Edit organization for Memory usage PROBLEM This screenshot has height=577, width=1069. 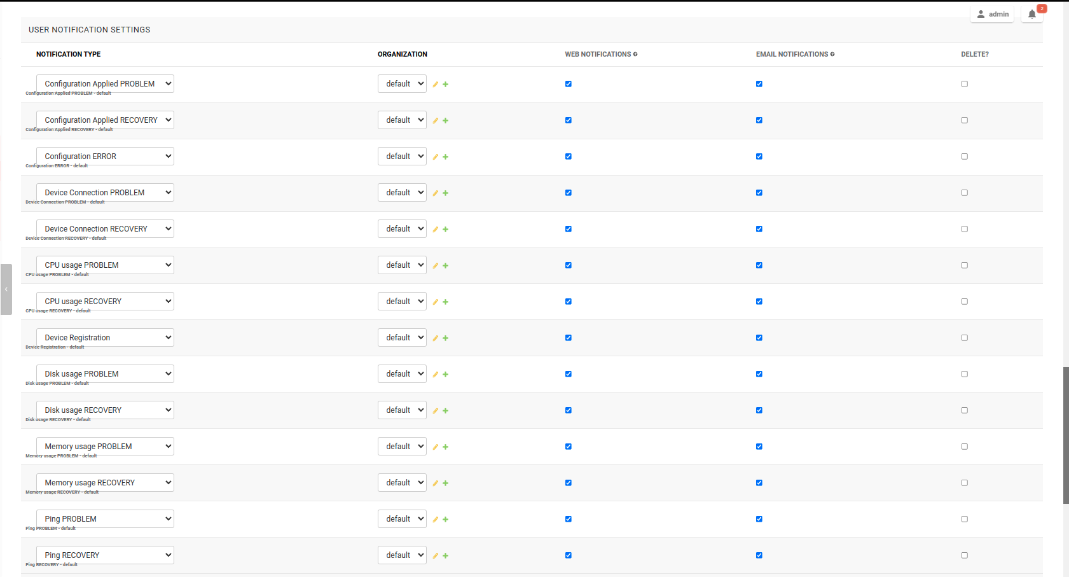coord(435,446)
